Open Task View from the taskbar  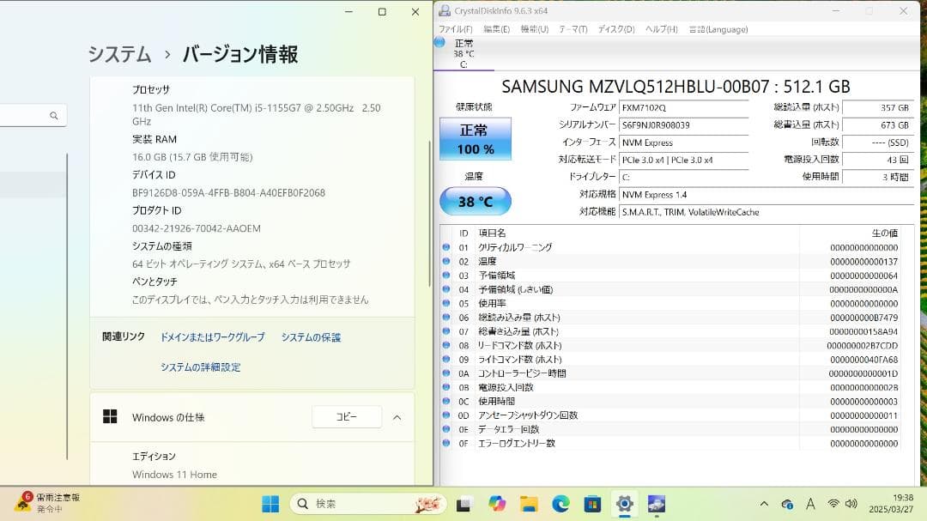tap(464, 504)
